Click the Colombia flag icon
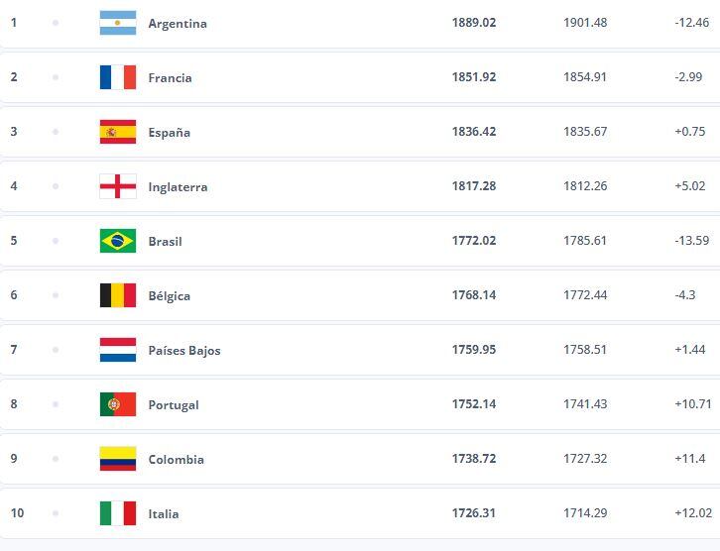The height and width of the screenshot is (551, 720). pos(118,459)
